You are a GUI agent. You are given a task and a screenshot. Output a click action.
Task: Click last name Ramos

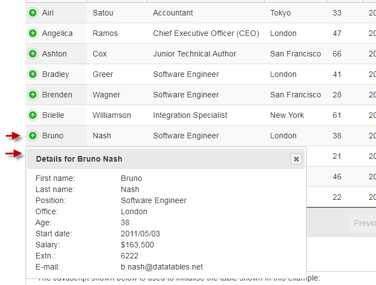click(x=105, y=33)
